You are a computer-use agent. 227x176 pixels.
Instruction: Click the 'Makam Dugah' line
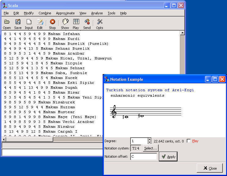[x=41, y=88]
